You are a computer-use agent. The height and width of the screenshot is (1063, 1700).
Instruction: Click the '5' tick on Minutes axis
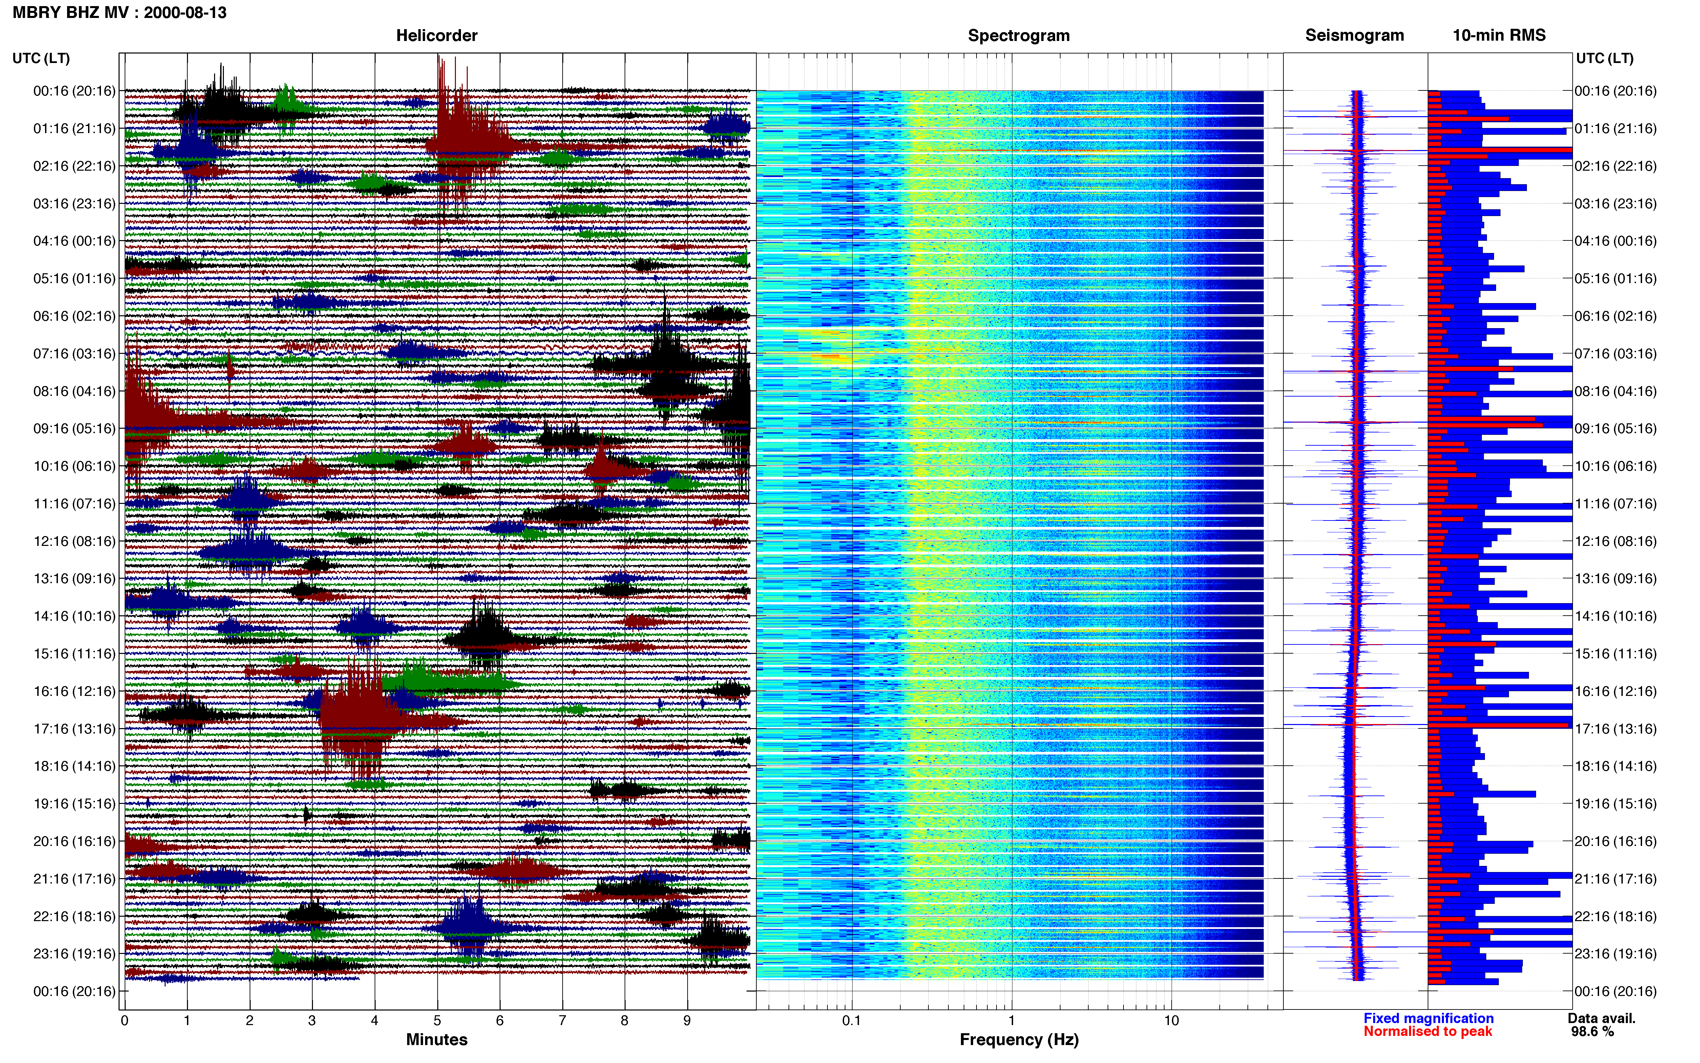pyautogui.click(x=437, y=1021)
